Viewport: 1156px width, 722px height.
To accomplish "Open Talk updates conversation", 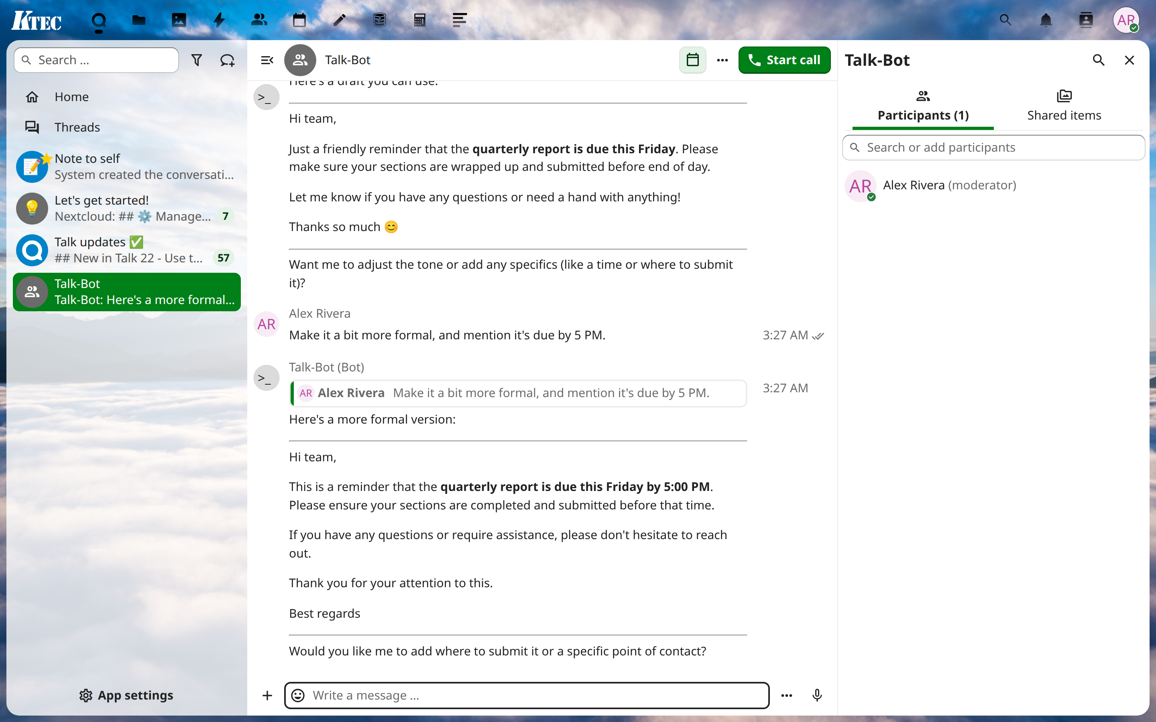I will tap(126, 250).
